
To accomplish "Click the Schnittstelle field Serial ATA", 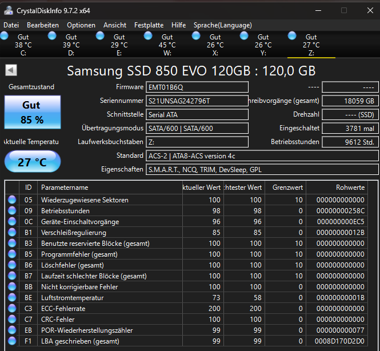I will [197, 114].
